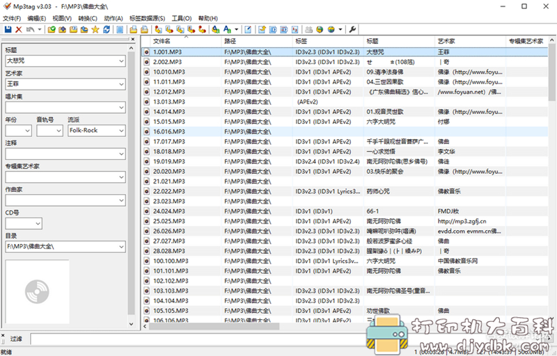Expand the 专辑集艺术家 field dropdown
Screen dimensions: 557x356
(121, 177)
